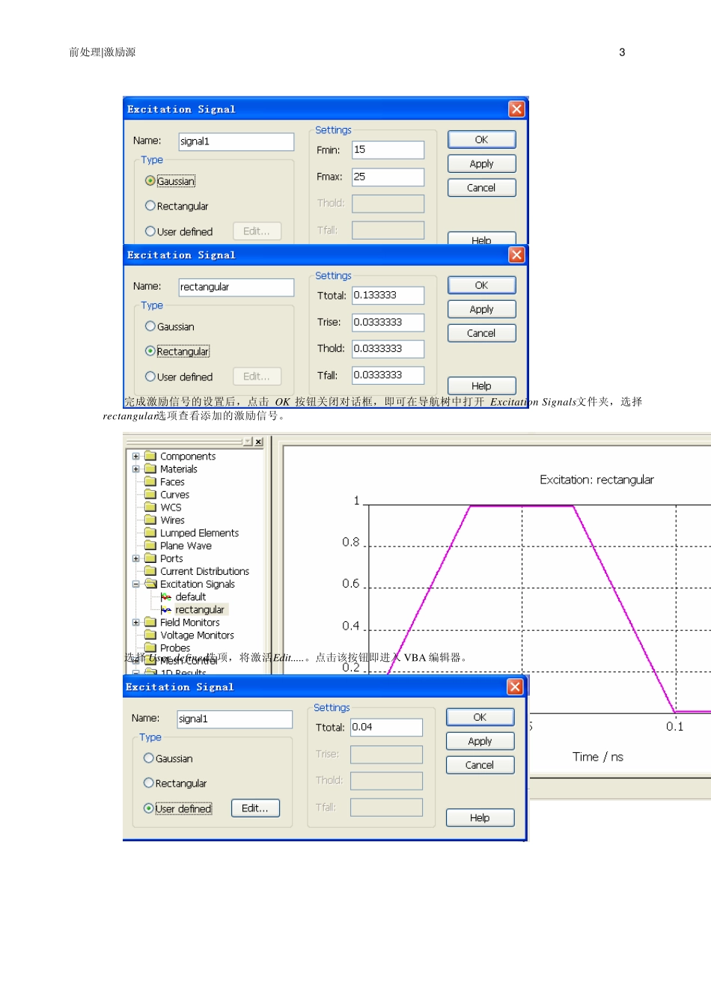Image resolution: width=711 pixels, height=1006 pixels.
Task: Click the Components folder icon
Action: tap(150, 456)
